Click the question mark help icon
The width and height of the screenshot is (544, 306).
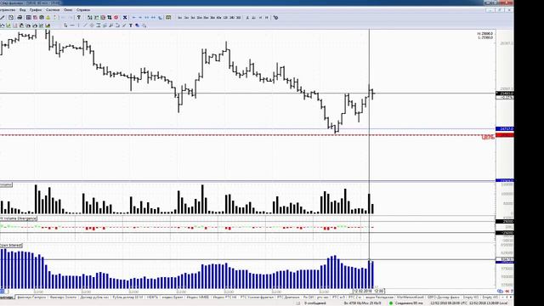(79, 17)
